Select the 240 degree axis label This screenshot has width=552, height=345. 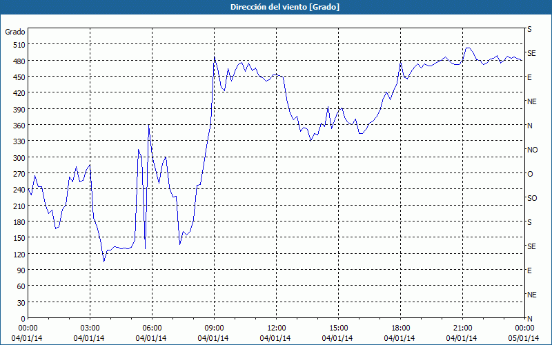[19, 190]
